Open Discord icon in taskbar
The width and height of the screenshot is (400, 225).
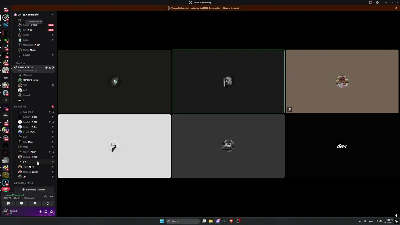click(x=218, y=221)
